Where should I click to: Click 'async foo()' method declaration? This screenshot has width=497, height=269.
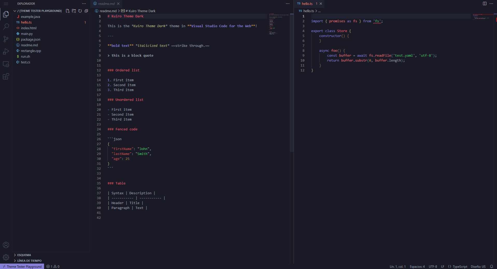tap(330, 50)
